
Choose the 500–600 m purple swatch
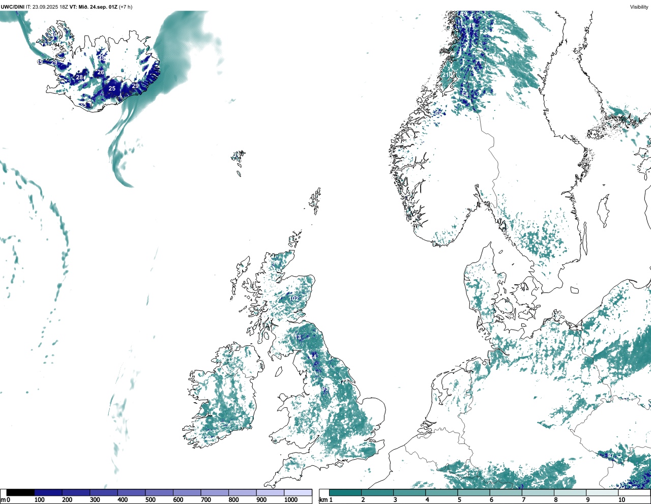[x=159, y=493]
